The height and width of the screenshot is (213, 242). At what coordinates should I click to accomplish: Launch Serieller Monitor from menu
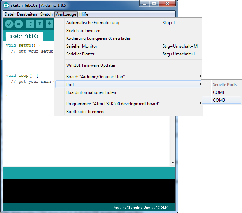point(82,46)
